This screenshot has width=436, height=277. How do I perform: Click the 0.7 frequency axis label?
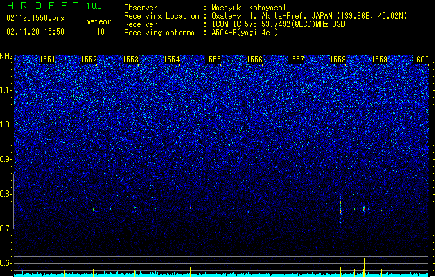[6, 229]
